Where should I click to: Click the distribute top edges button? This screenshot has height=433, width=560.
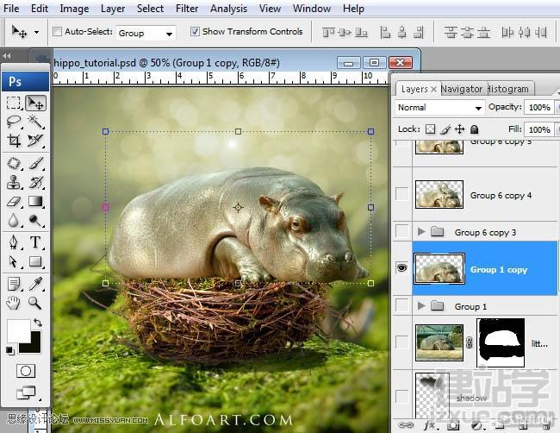point(451,33)
